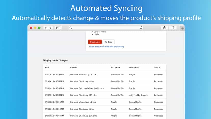
Task: Maximize the window with the green button
Action: point(39,28)
